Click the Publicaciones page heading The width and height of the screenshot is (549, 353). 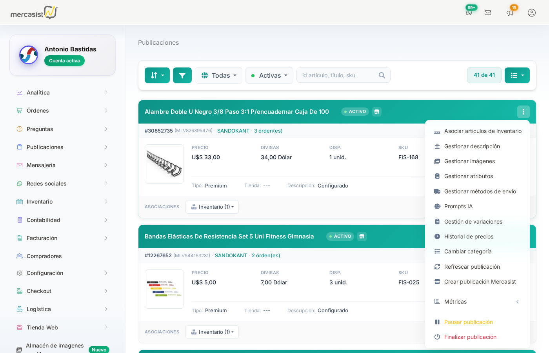pos(158,42)
